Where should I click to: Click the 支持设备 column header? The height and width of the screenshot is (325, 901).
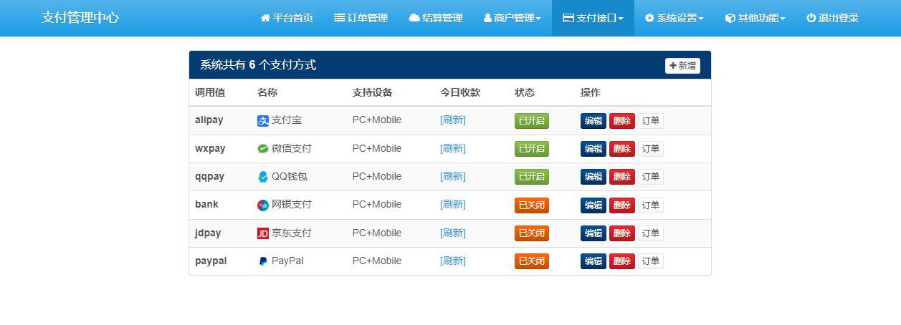click(x=372, y=92)
